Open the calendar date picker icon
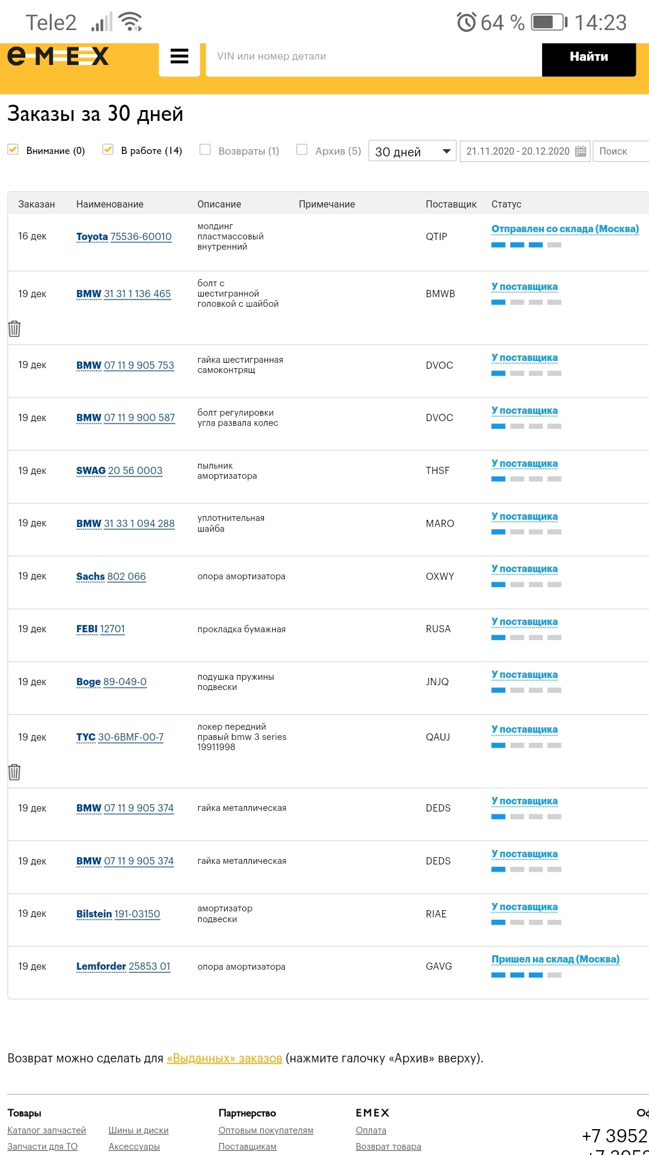Viewport: 649px width, 1155px height. (x=580, y=151)
